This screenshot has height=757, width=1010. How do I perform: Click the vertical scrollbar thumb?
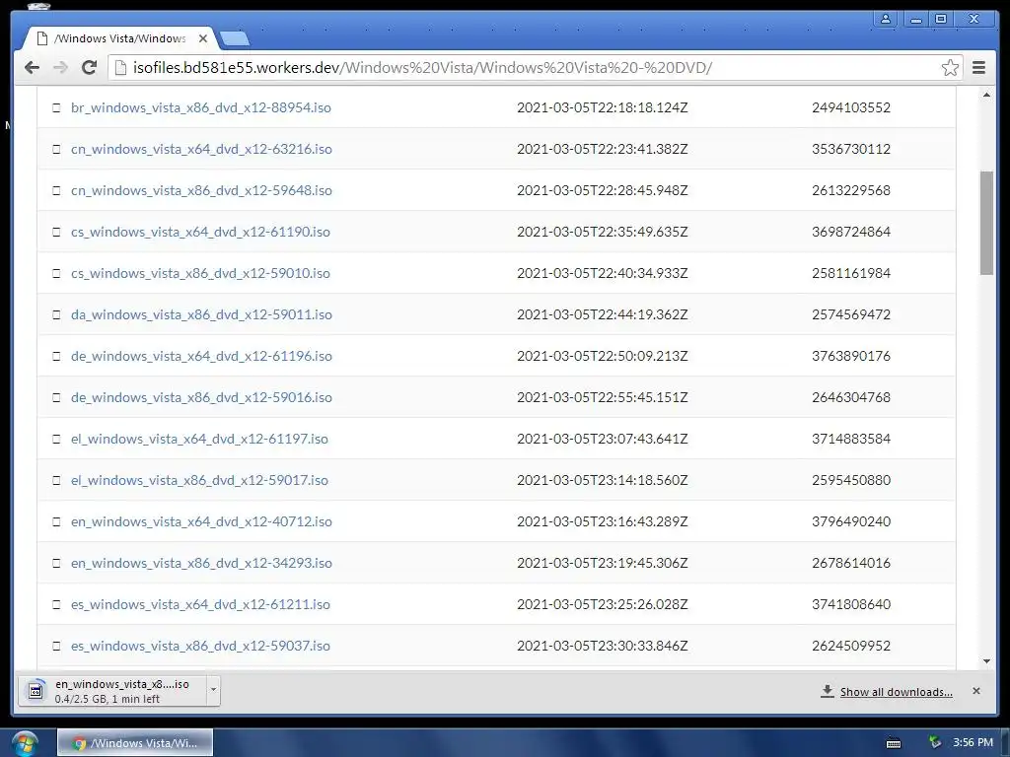[x=986, y=223]
